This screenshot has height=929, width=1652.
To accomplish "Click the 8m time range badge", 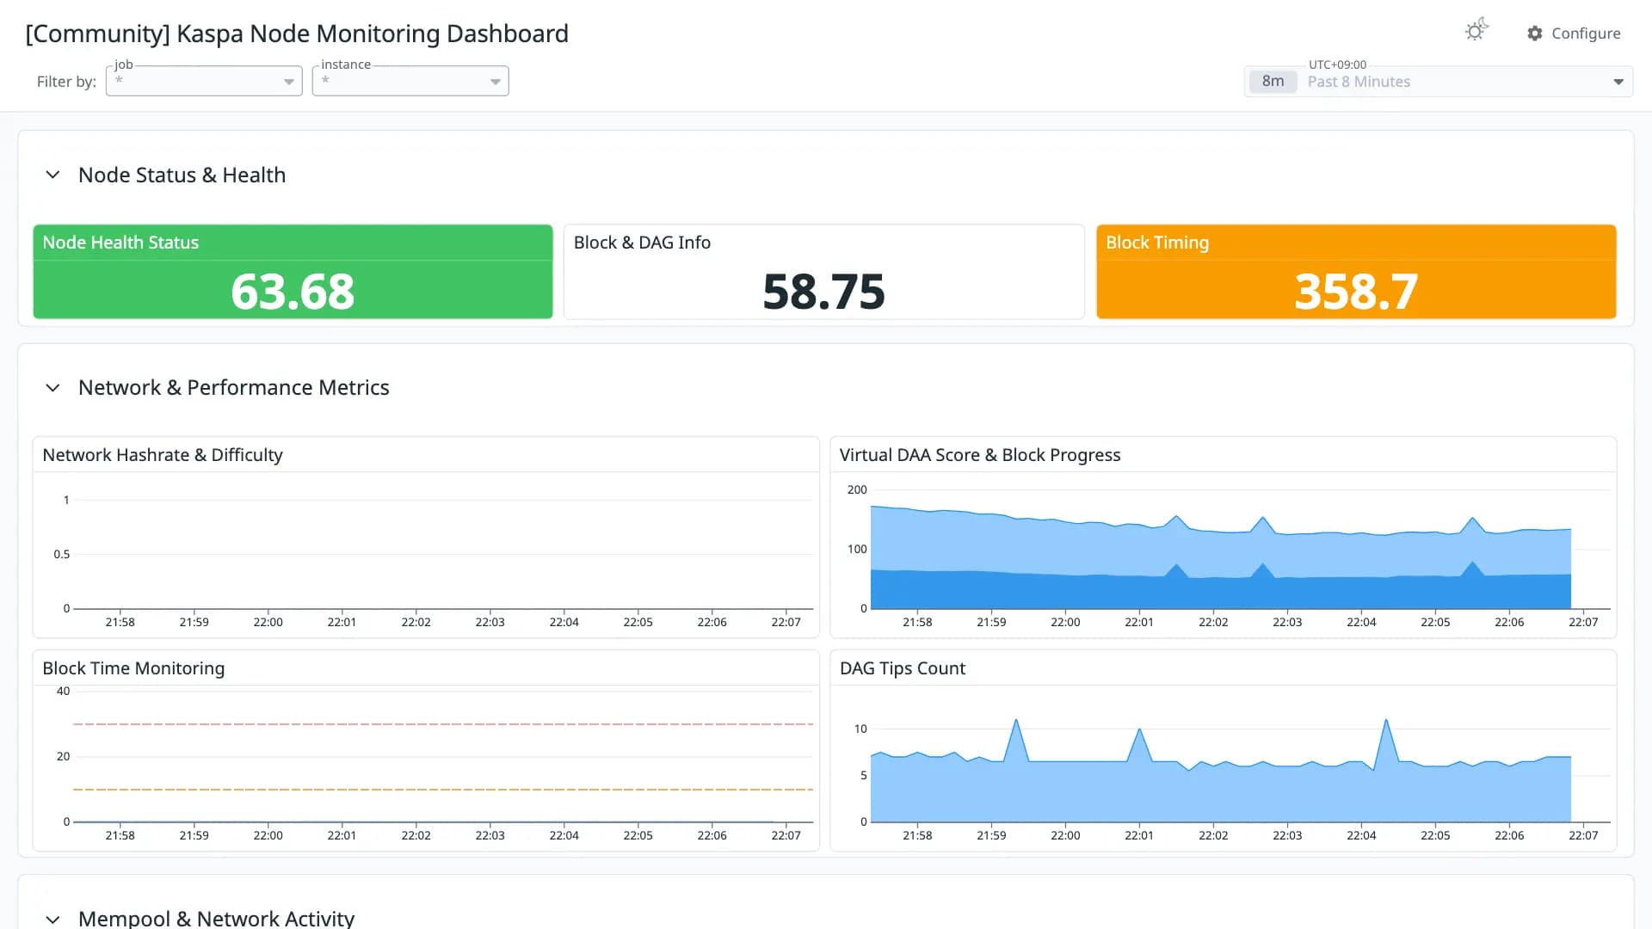I will [1273, 82].
